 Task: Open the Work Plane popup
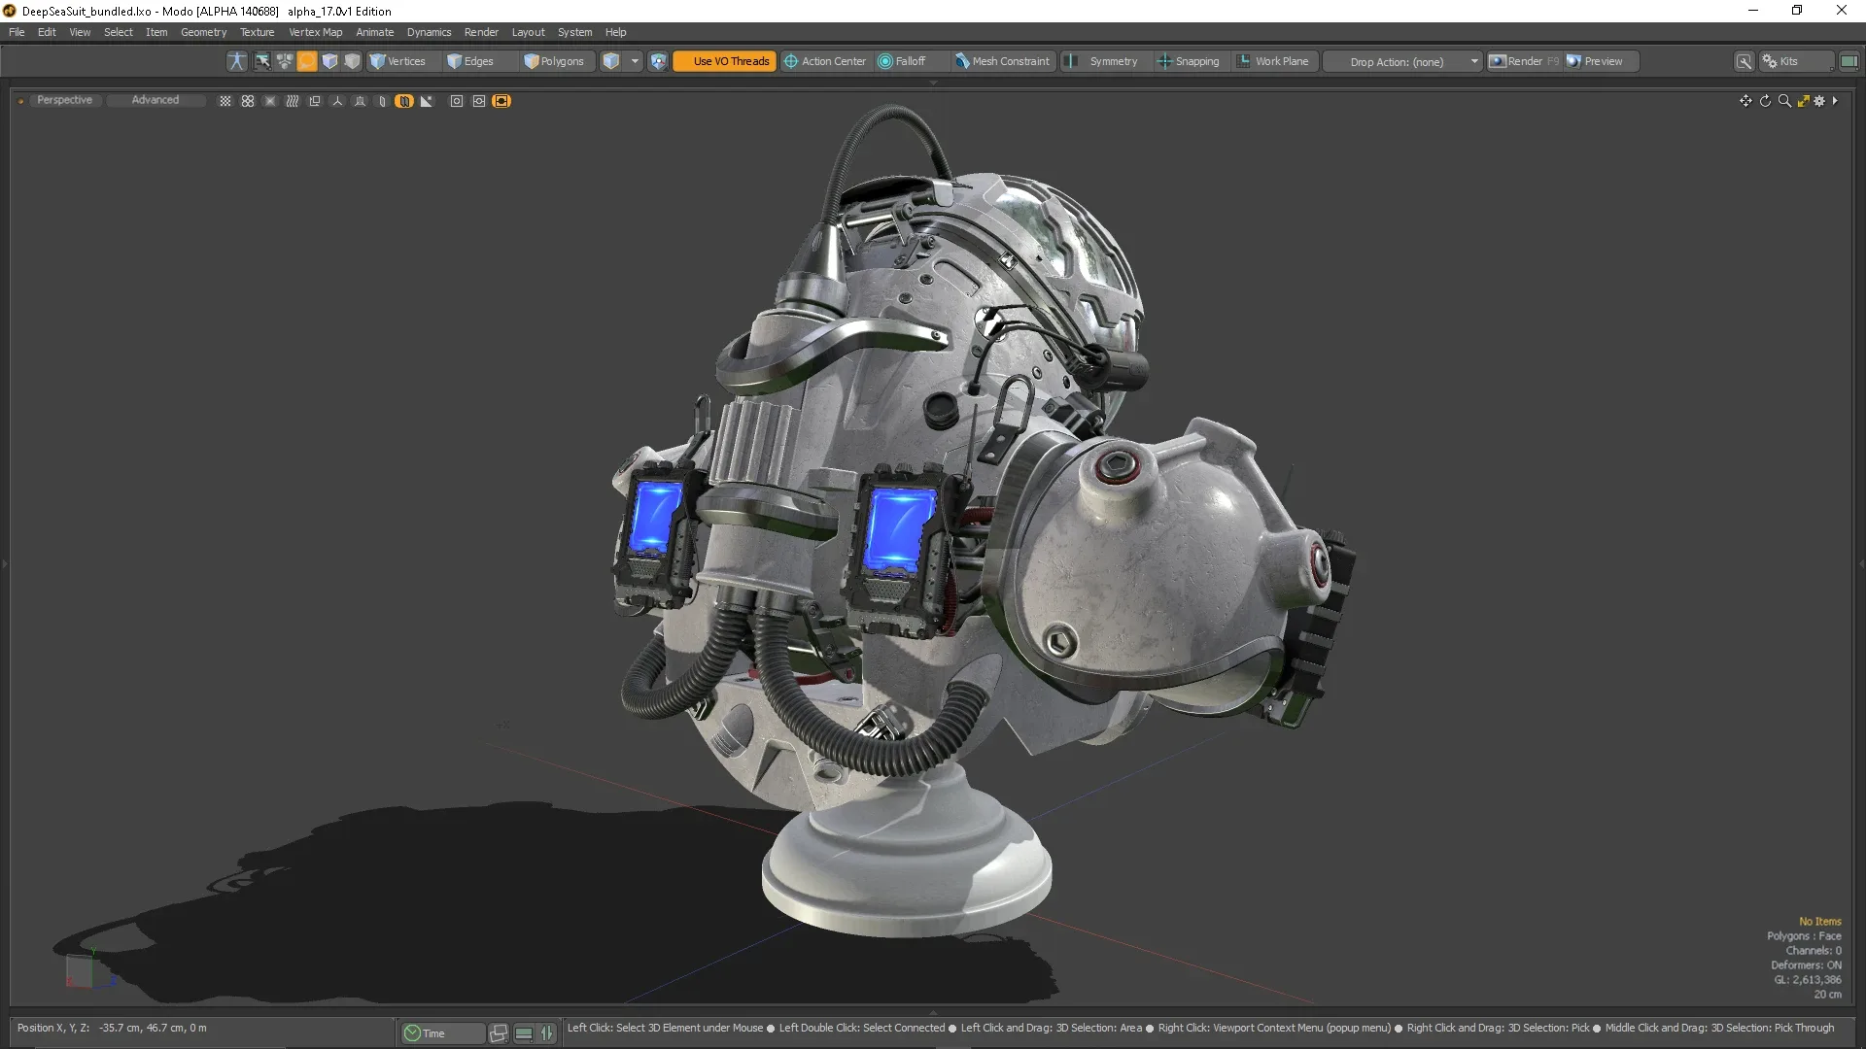[1273, 61]
